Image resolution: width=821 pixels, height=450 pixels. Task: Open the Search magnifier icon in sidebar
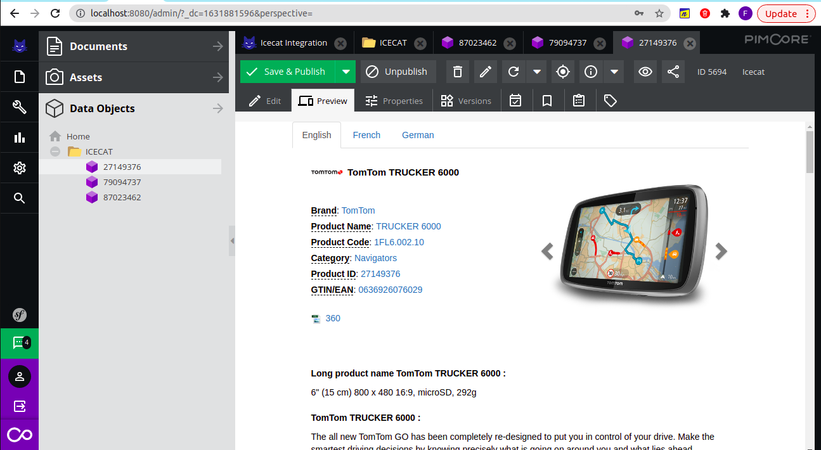pyautogui.click(x=19, y=198)
